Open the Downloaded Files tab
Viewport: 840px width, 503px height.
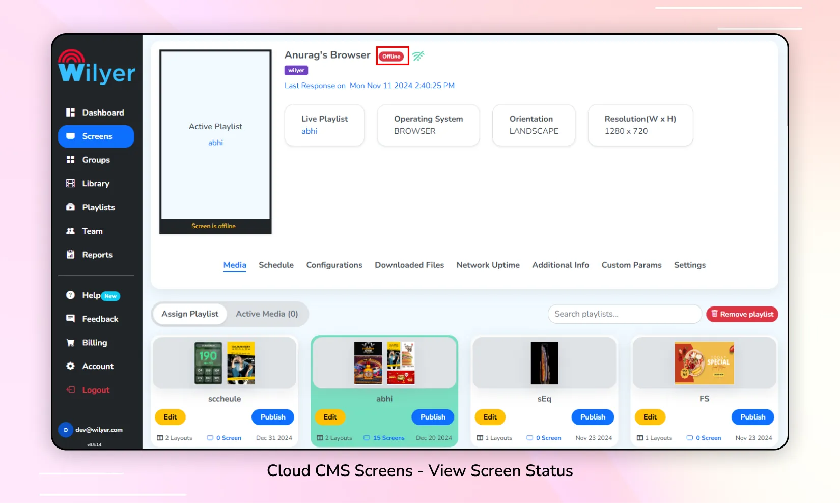(x=409, y=265)
